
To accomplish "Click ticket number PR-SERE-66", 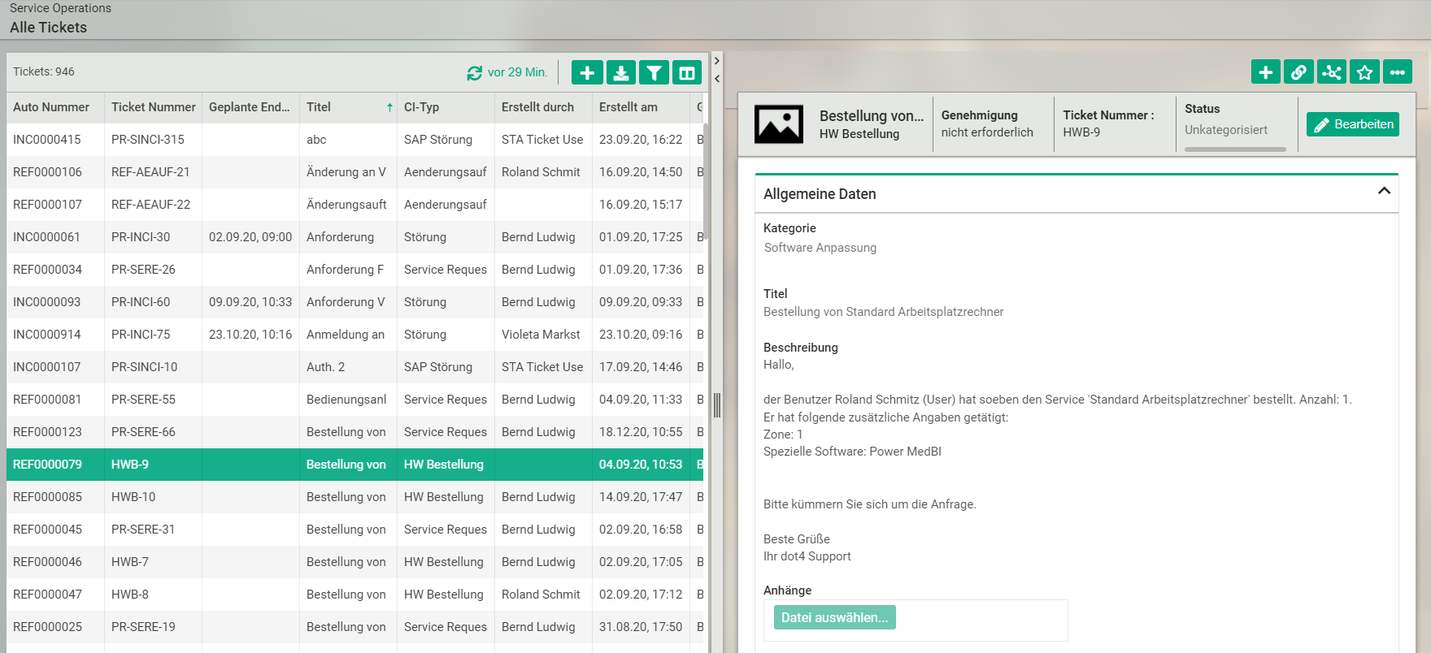I will 143,432.
